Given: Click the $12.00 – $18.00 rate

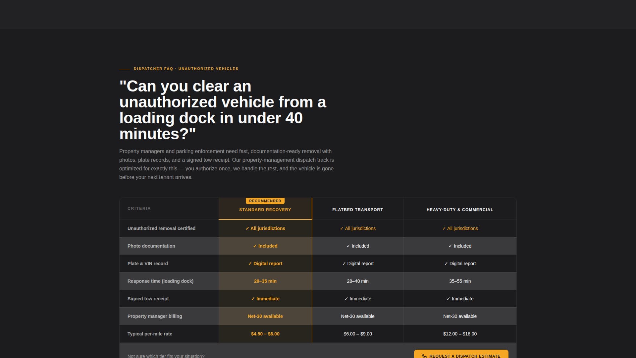Looking at the screenshot, I should pyautogui.click(x=460, y=334).
